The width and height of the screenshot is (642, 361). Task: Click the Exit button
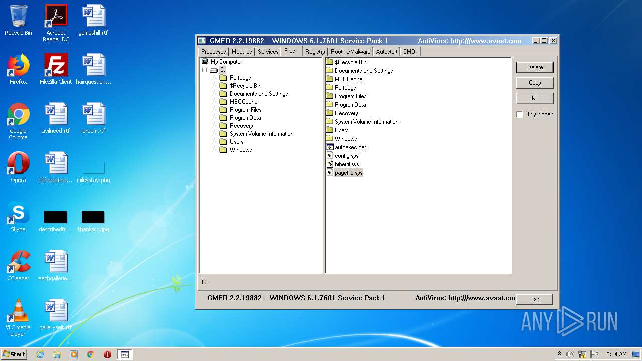[x=534, y=299]
